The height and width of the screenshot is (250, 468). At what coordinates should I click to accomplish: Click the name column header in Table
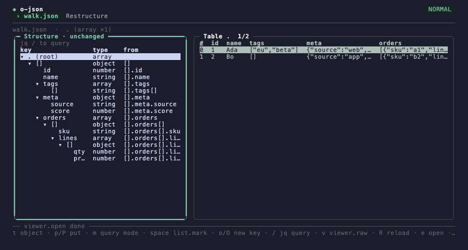click(234, 43)
